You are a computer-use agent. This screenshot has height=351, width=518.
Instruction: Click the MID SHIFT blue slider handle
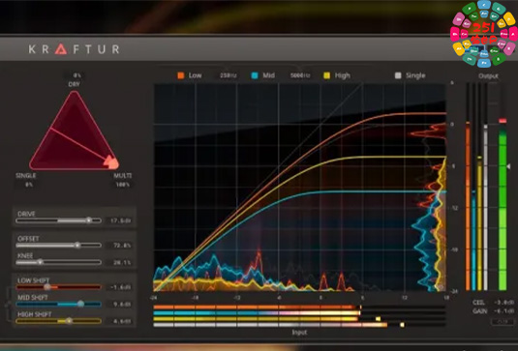click(80, 304)
